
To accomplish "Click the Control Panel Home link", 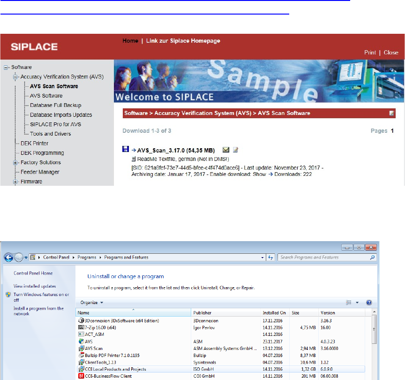I will click(x=33, y=273).
